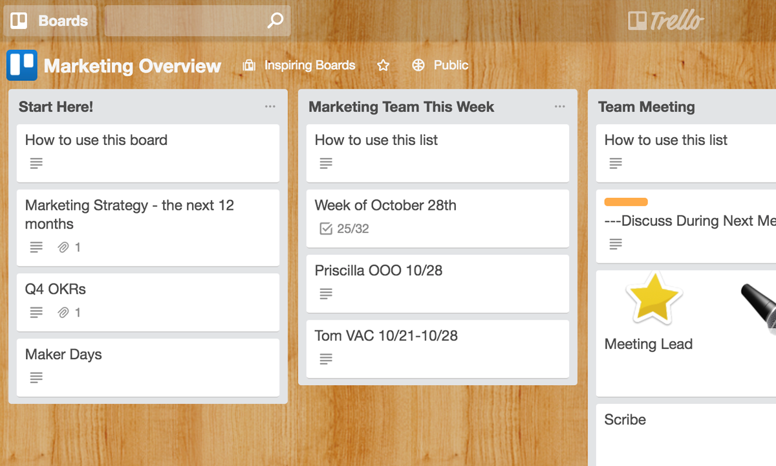Open the Marketing Team This Week list menu
Image resolution: width=776 pixels, height=466 pixels.
pos(560,107)
